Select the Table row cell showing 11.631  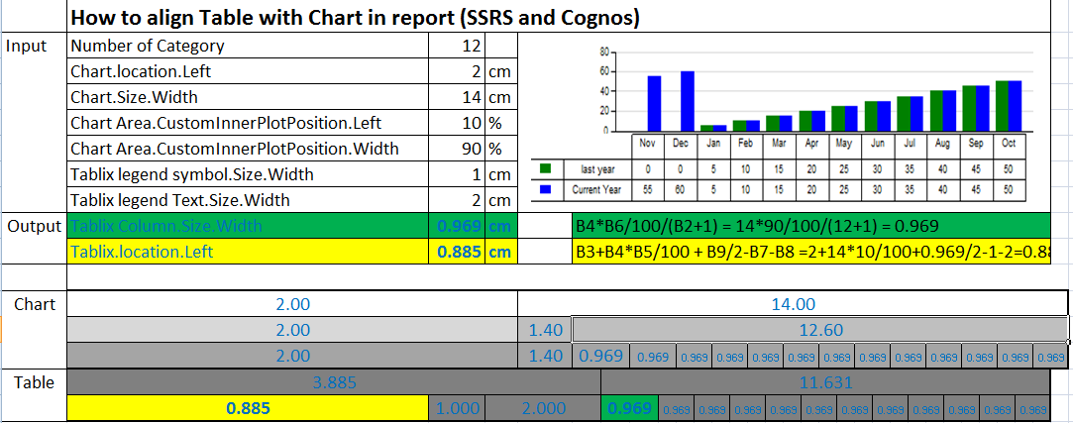[x=824, y=382]
